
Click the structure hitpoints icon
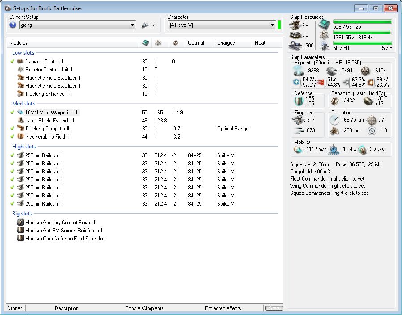[365, 71]
